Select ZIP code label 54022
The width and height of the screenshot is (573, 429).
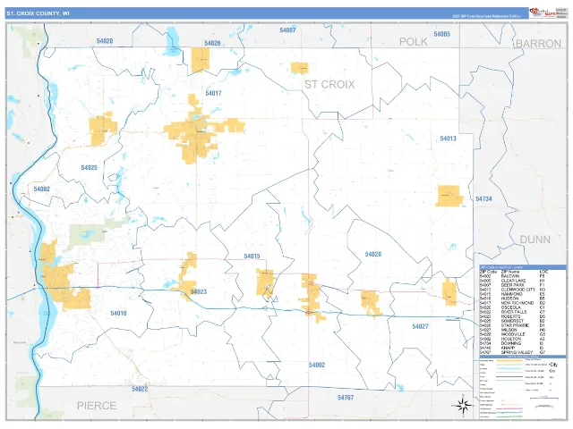coord(140,390)
